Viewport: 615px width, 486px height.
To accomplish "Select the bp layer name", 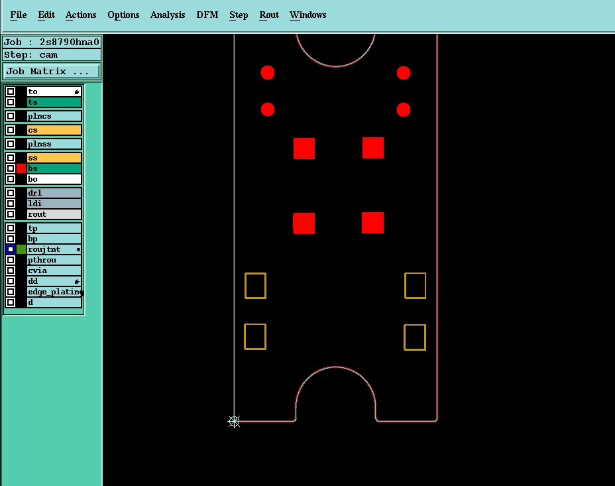I will pos(54,239).
